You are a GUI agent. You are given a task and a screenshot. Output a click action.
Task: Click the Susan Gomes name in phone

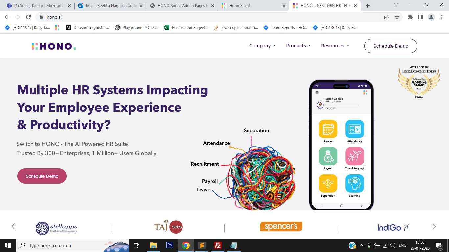click(x=334, y=99)
